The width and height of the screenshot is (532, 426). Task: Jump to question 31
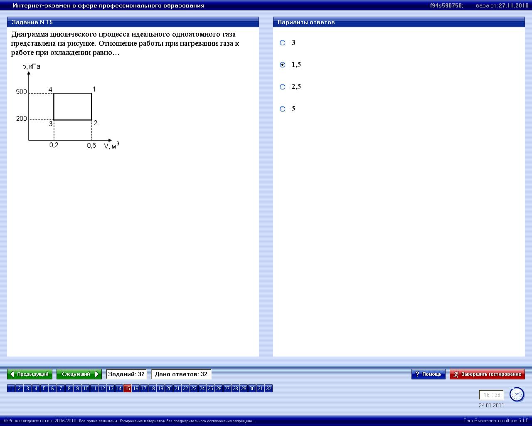coord(260,389)
